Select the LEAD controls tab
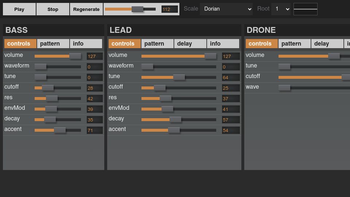Viewport: 350px width, 197px height. (x=125, y=43)
